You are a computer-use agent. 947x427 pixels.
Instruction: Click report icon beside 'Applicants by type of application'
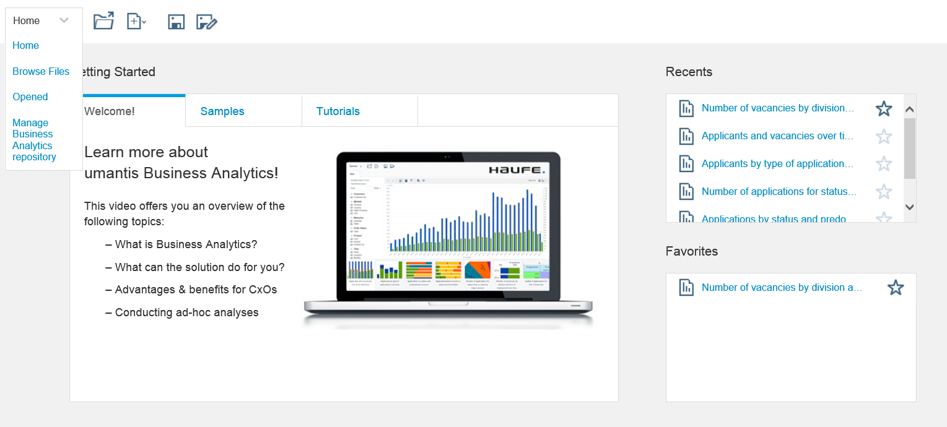[x=686, y=164]
